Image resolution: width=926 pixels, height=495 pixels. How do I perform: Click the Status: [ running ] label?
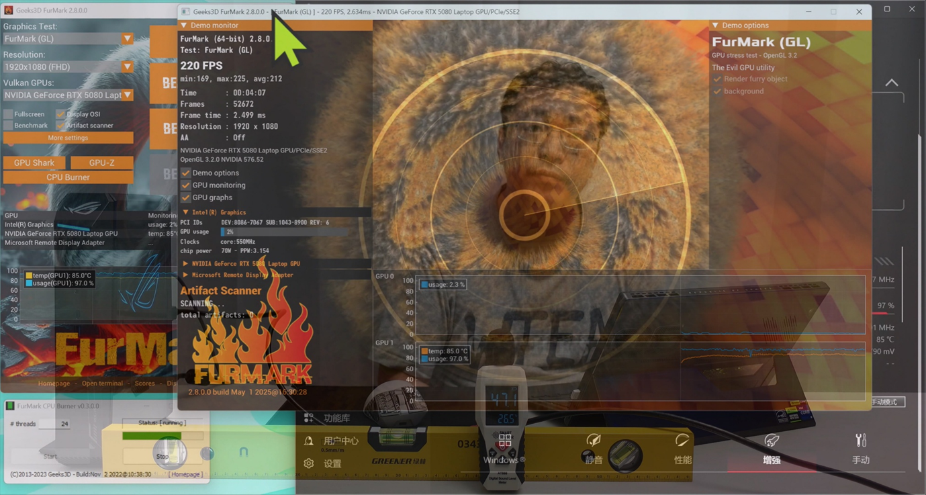(162, 423)
